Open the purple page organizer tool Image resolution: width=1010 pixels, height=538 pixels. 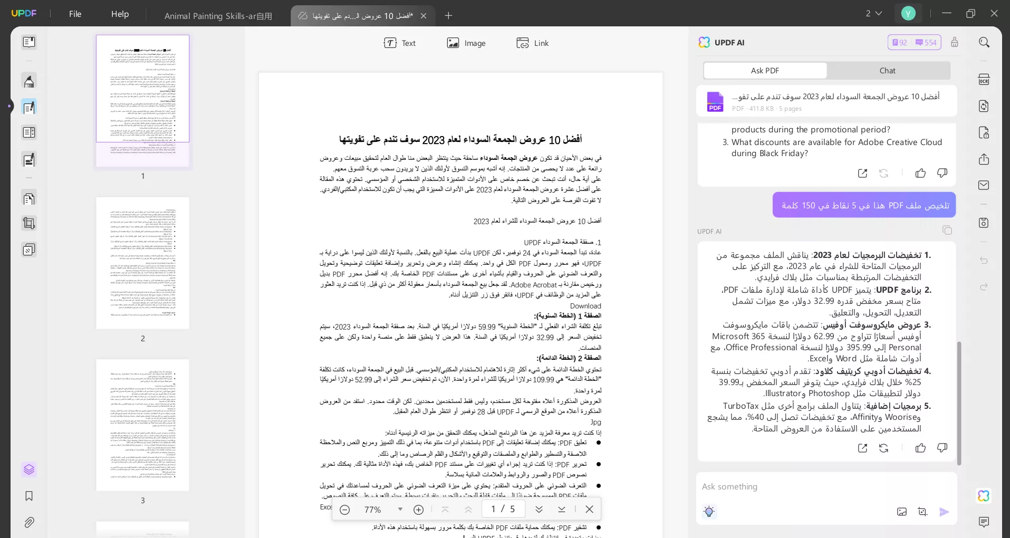[29, 469]
